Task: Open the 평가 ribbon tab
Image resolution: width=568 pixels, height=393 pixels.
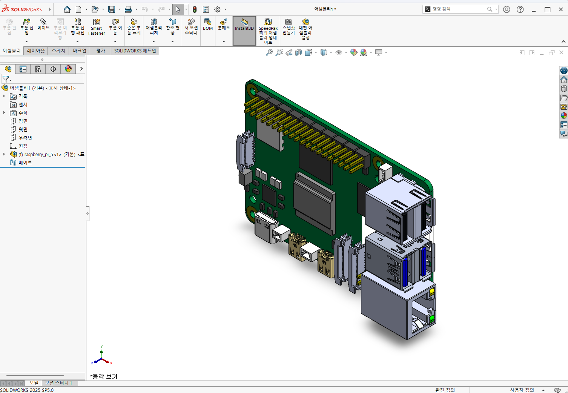Action: [101, 51]
